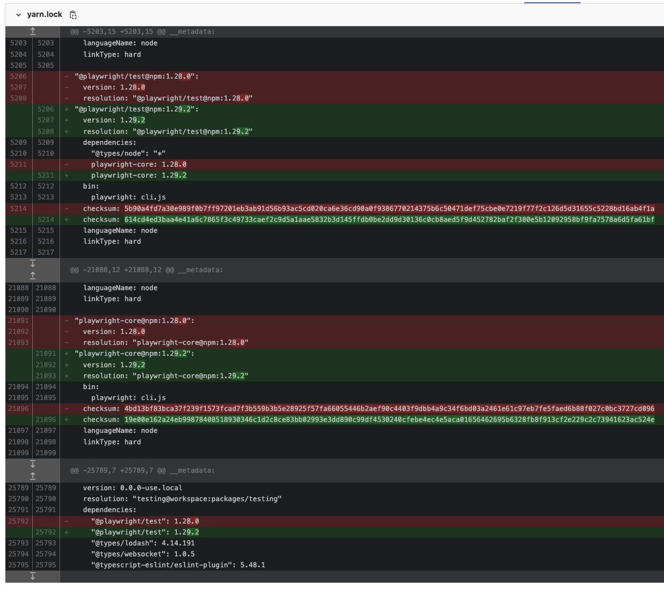The image size is (664, 593).
Task: Collapse the yarn.lock file diff chevron
Action: [x=19, y=15]
